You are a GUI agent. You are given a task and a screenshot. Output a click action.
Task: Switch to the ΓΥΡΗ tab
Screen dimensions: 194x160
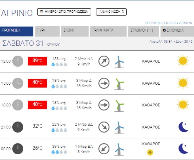(47, 32)
